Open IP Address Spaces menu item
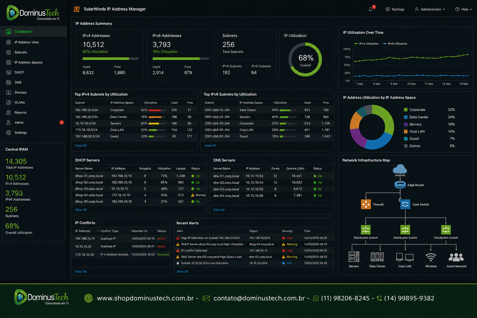 (x=34, y=62)
